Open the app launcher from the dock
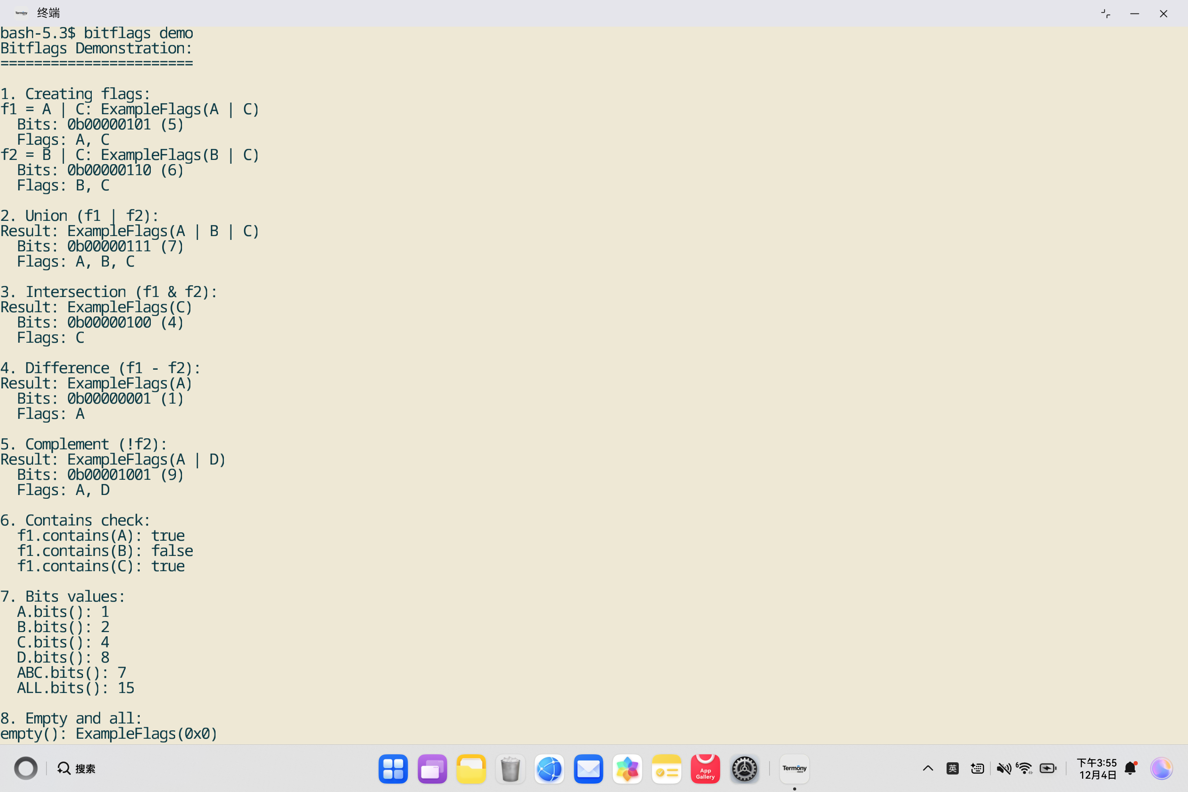The width and height of the screenshot is (1188, 792). click(x=393, y=768)
